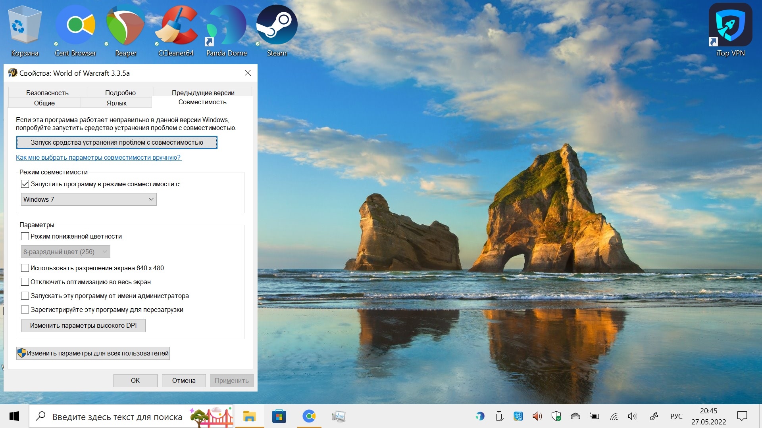Open File Explorer from the taskbar

tap(249, 416)
